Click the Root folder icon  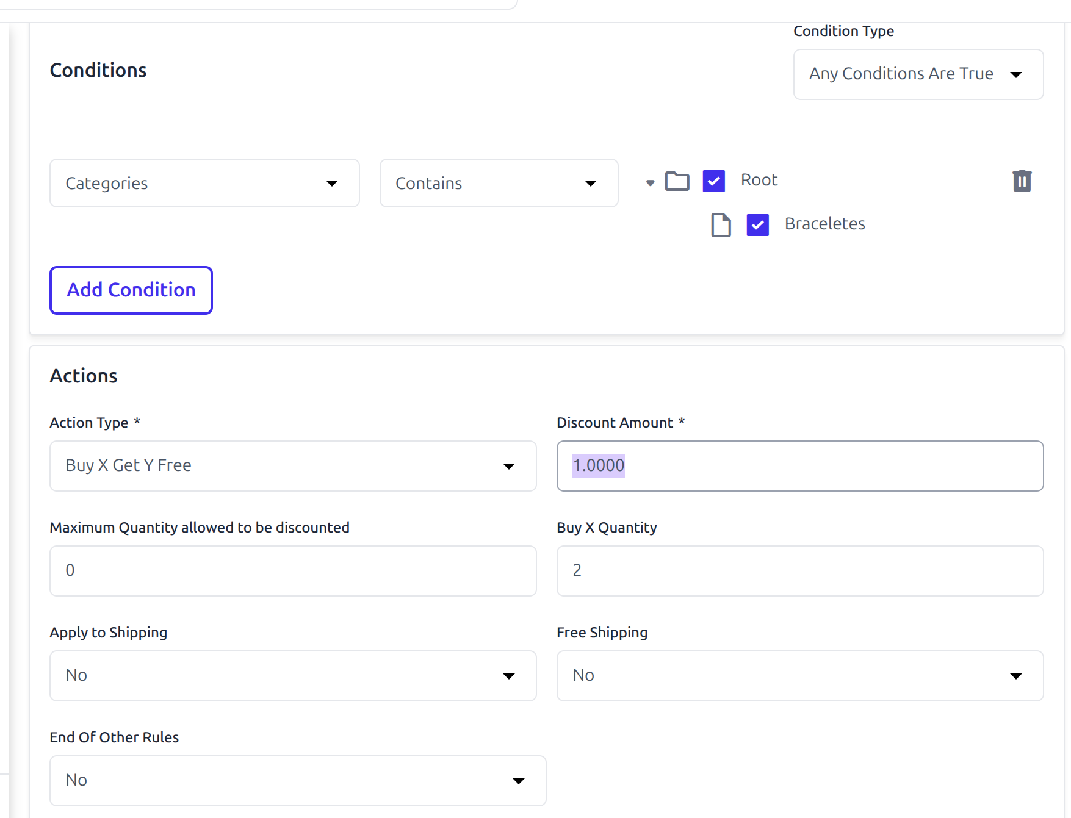coord(677,181)
